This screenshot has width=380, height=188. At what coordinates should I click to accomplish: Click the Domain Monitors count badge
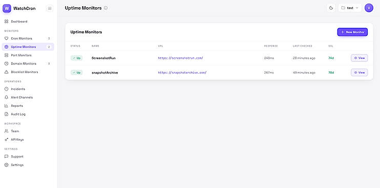click(x=49, y=64)
